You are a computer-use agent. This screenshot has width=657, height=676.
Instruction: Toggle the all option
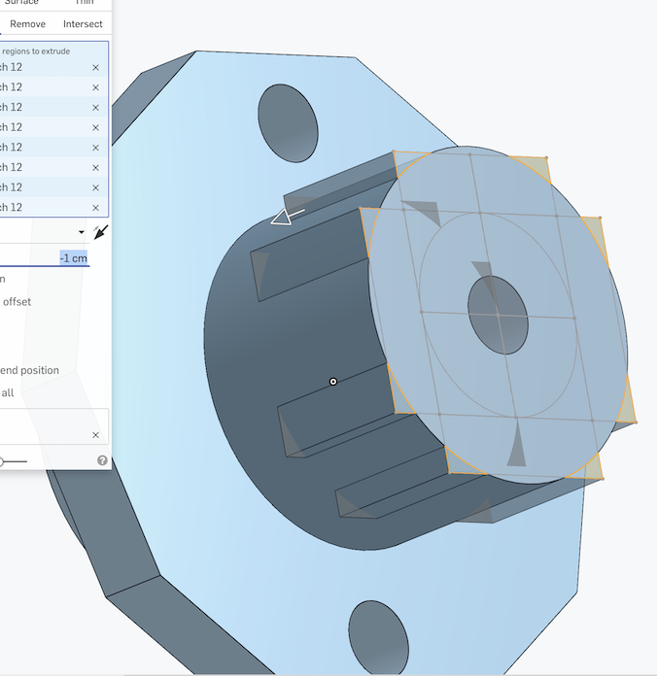(8, 393)
